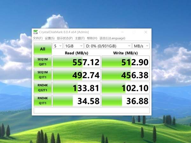Click the CrystalDiskMark 8.0.4 x64 title text
The image size is (191, 143).
point(64,32)
